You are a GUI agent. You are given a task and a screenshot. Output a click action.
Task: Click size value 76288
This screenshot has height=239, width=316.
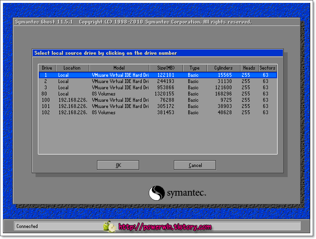[x=167, y=100]
